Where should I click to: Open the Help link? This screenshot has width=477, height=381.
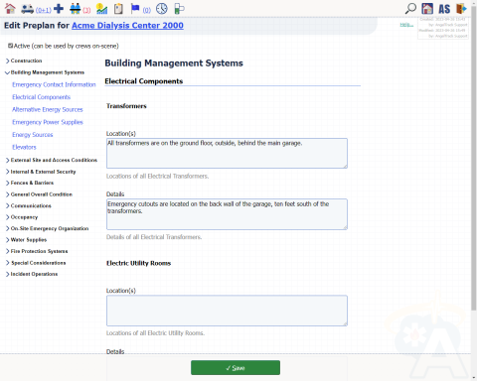click(x=406, y=25)
